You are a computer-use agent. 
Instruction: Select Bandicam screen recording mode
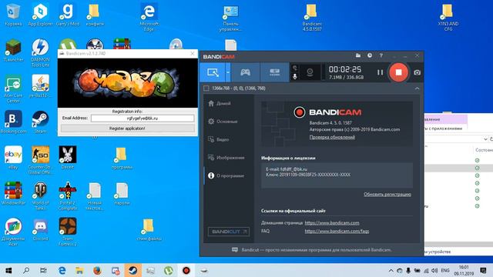tap(213, 72)
